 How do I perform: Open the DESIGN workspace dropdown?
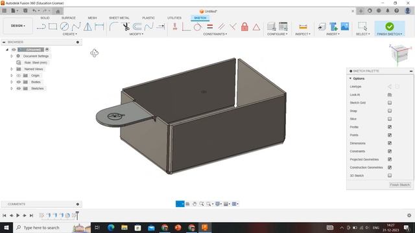click(18, 26)
